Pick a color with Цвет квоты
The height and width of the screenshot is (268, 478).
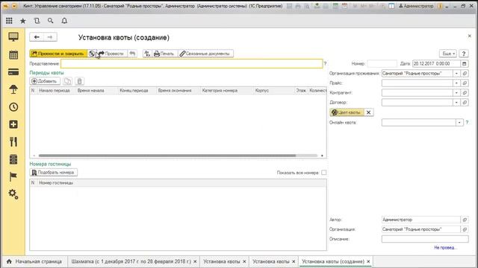(347, 112)
